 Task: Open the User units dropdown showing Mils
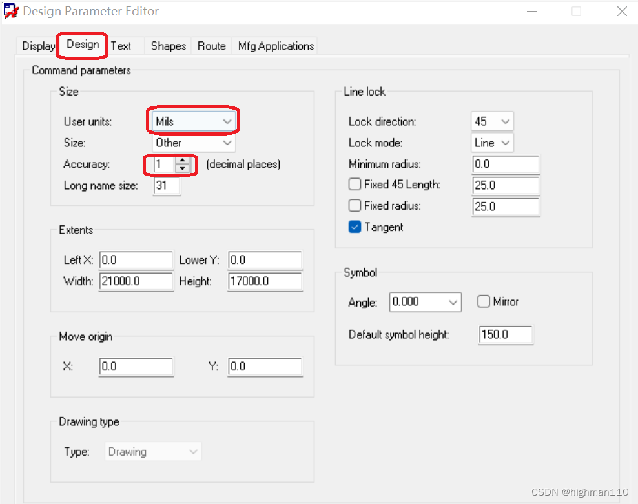pos(194,121)
